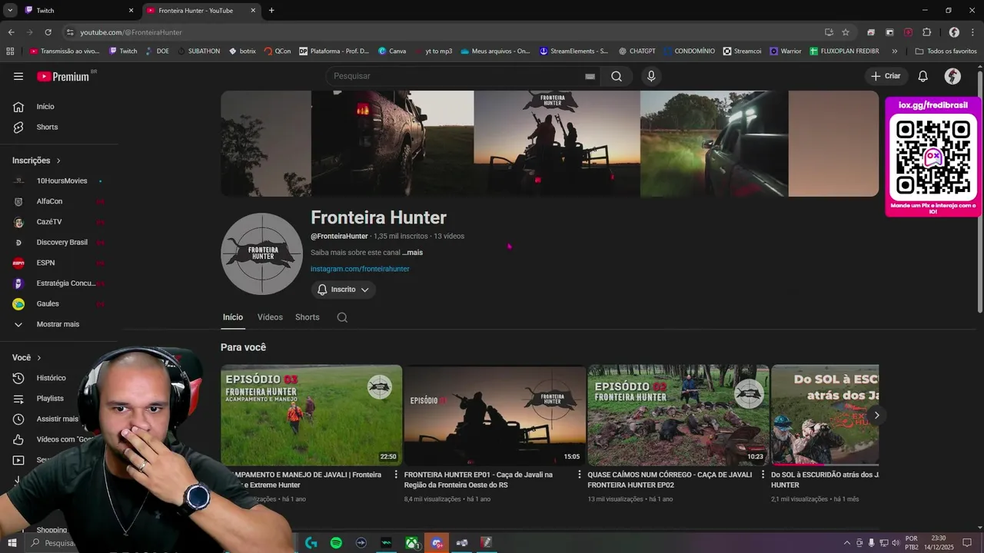Open the Inscrito subscription dropdown

[x=344, y=290]
